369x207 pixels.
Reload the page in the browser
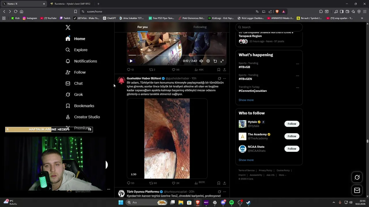coord(16,11)
